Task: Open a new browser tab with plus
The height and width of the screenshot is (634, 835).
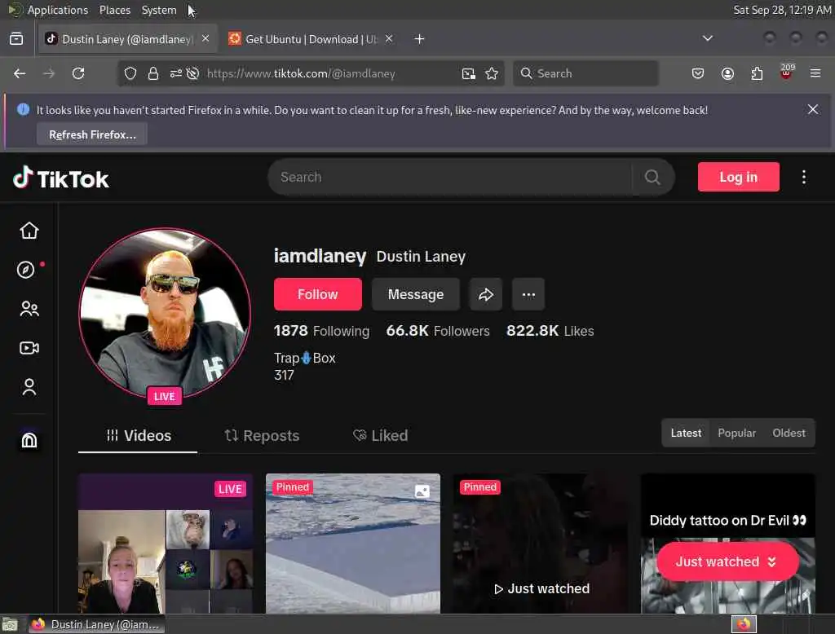Action: click(419, 39)
